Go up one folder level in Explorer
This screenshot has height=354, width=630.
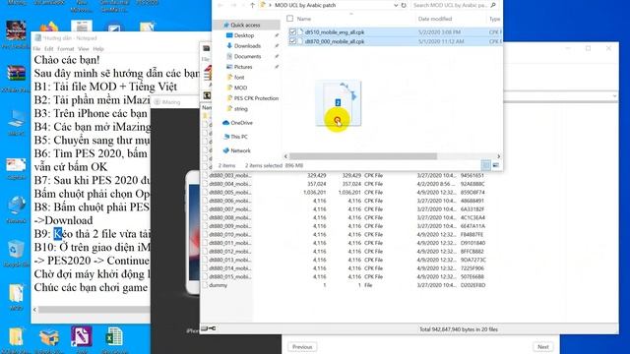coord(252,5)
